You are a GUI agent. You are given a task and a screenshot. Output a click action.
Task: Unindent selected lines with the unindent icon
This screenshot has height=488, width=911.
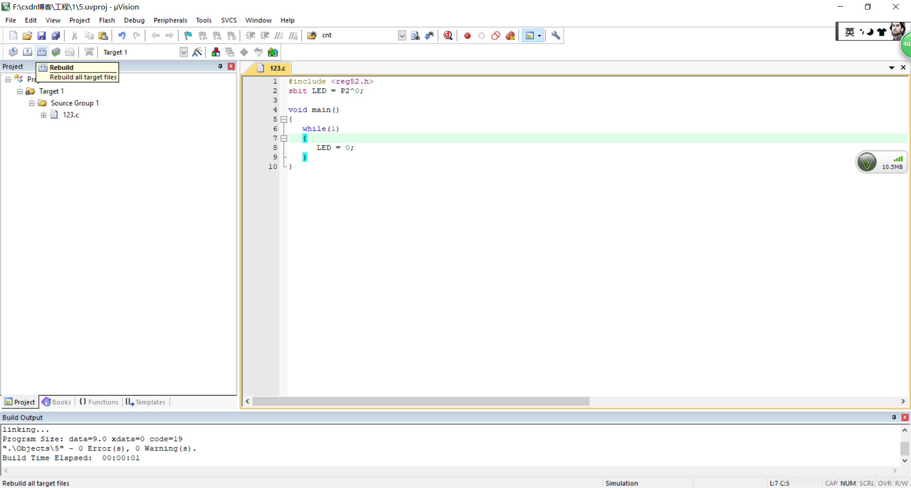265,36
